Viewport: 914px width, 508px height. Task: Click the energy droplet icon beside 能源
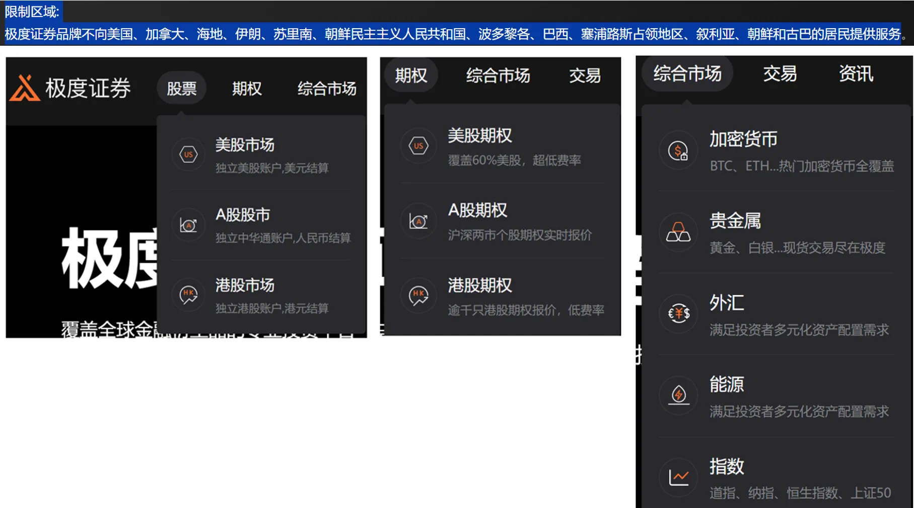tap(678, 395)
